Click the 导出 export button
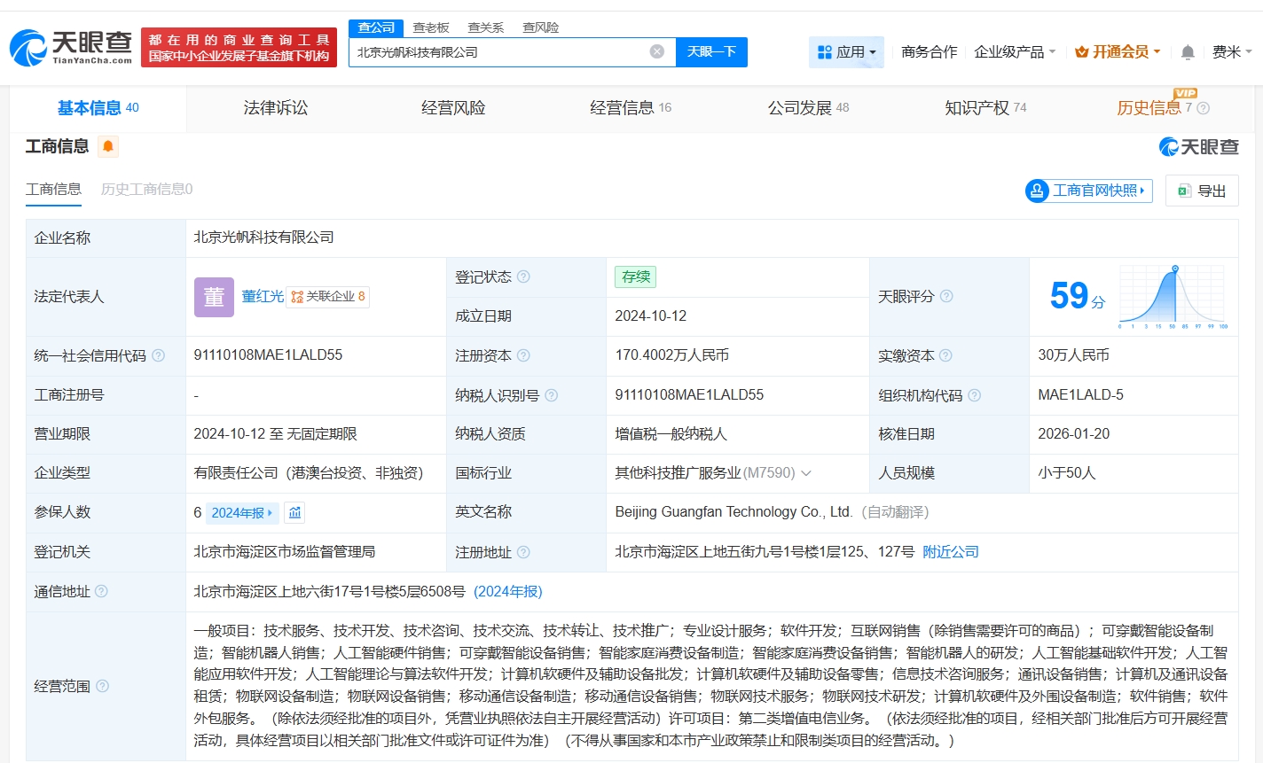This screenshot has height=763, width=1263. point(1202,191)
